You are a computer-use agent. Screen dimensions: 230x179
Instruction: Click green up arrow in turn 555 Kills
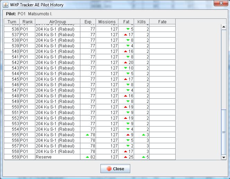[144, 135]
